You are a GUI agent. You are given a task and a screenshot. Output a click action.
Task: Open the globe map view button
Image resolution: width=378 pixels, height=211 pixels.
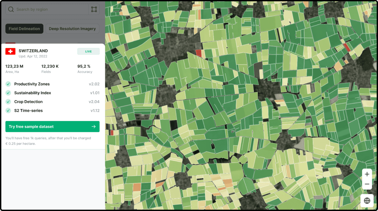367,201
